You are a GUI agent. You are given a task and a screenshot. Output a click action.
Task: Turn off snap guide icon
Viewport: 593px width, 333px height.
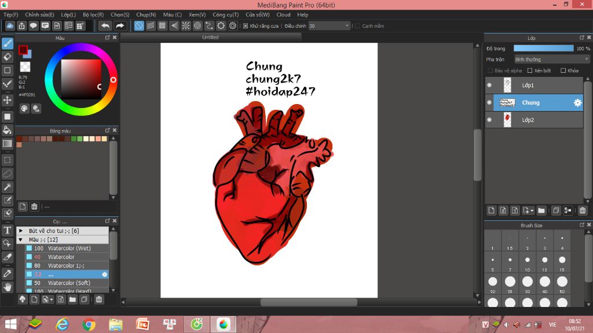coord(139,25)
